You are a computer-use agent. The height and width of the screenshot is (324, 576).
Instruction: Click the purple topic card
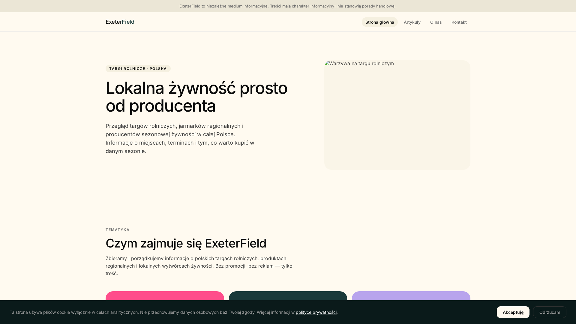pos(411,296)
